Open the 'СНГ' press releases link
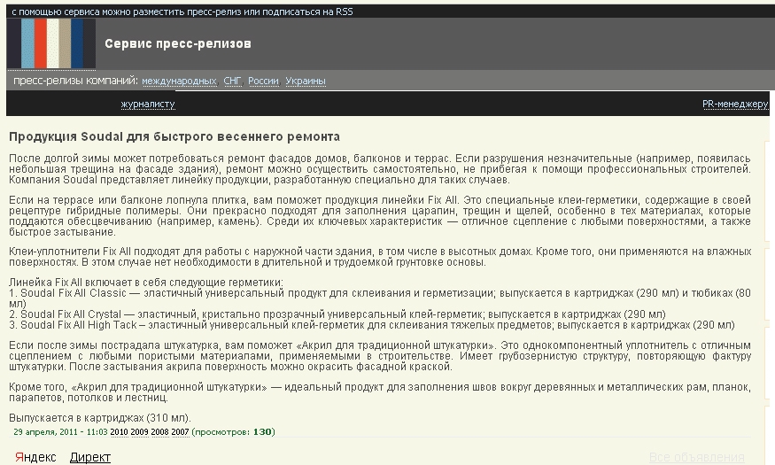 [x=232, y=81]
